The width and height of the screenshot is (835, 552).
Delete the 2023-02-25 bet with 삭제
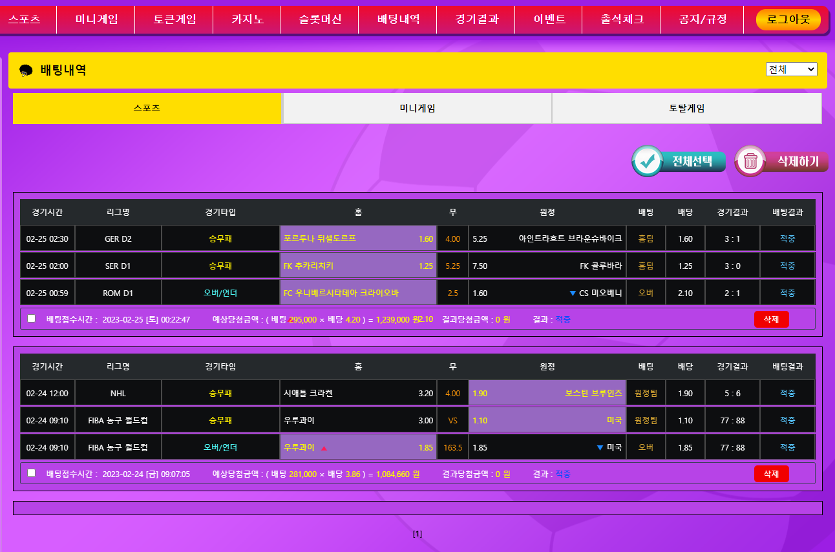coord(771,319)
